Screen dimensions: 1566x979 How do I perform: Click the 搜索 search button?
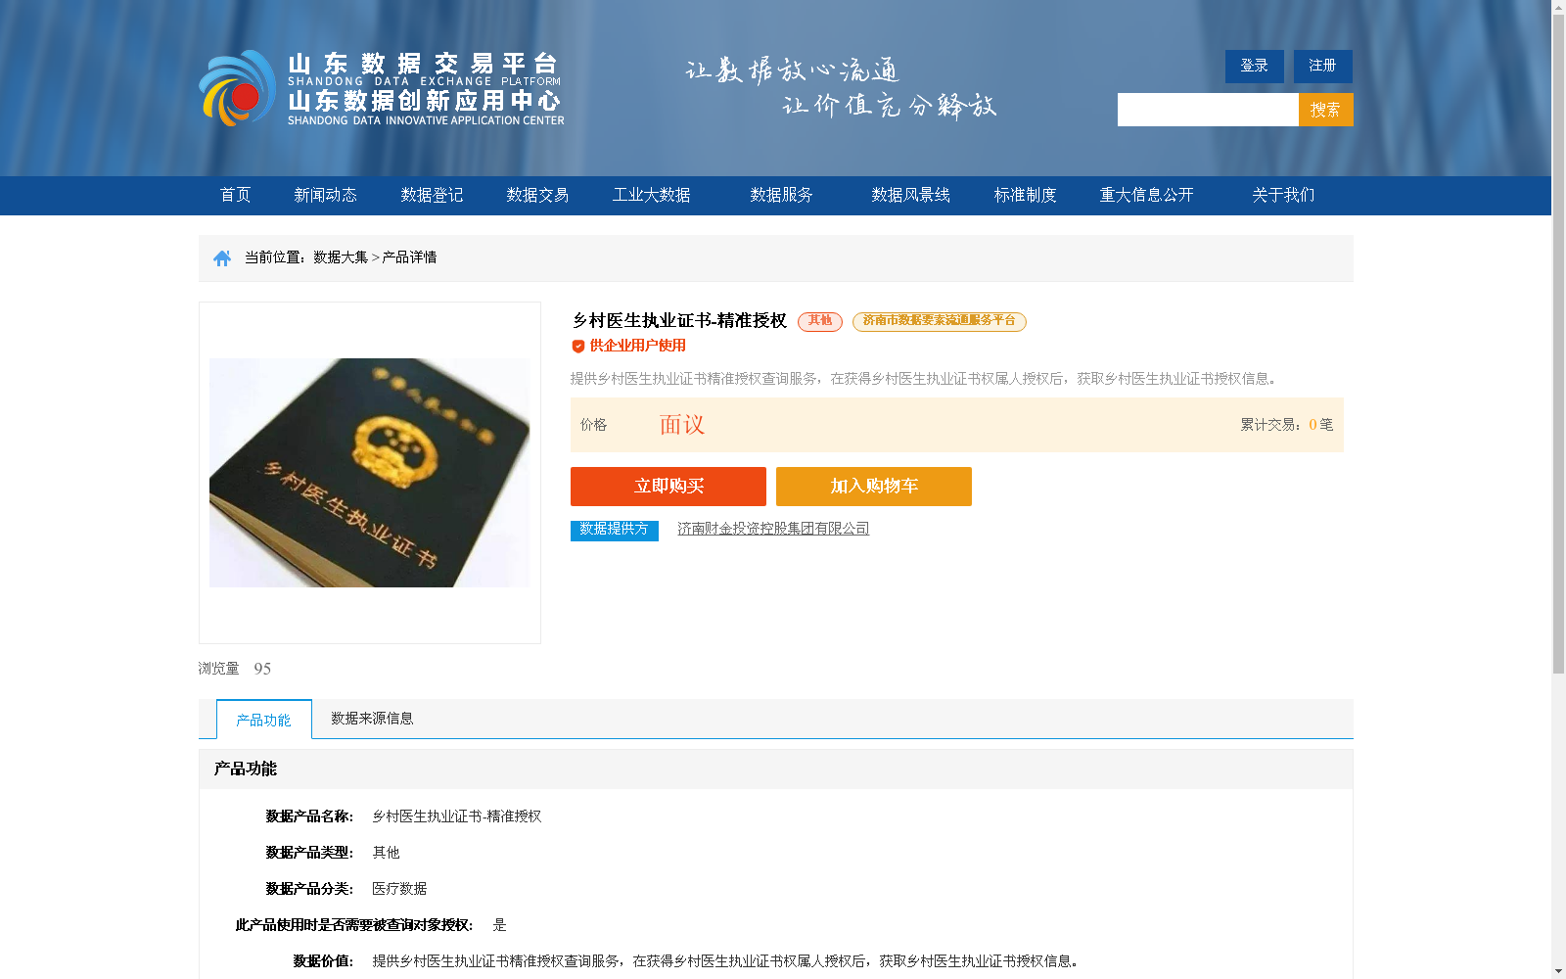(1325, 110)
